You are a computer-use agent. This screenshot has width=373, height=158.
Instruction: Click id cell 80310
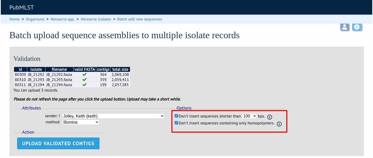tap(20, 80)
